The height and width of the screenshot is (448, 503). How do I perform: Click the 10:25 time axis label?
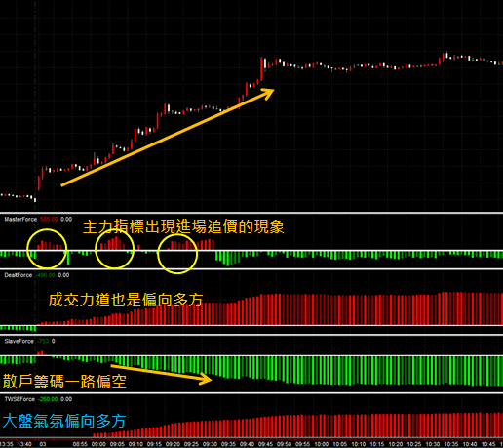click(413, 444)
